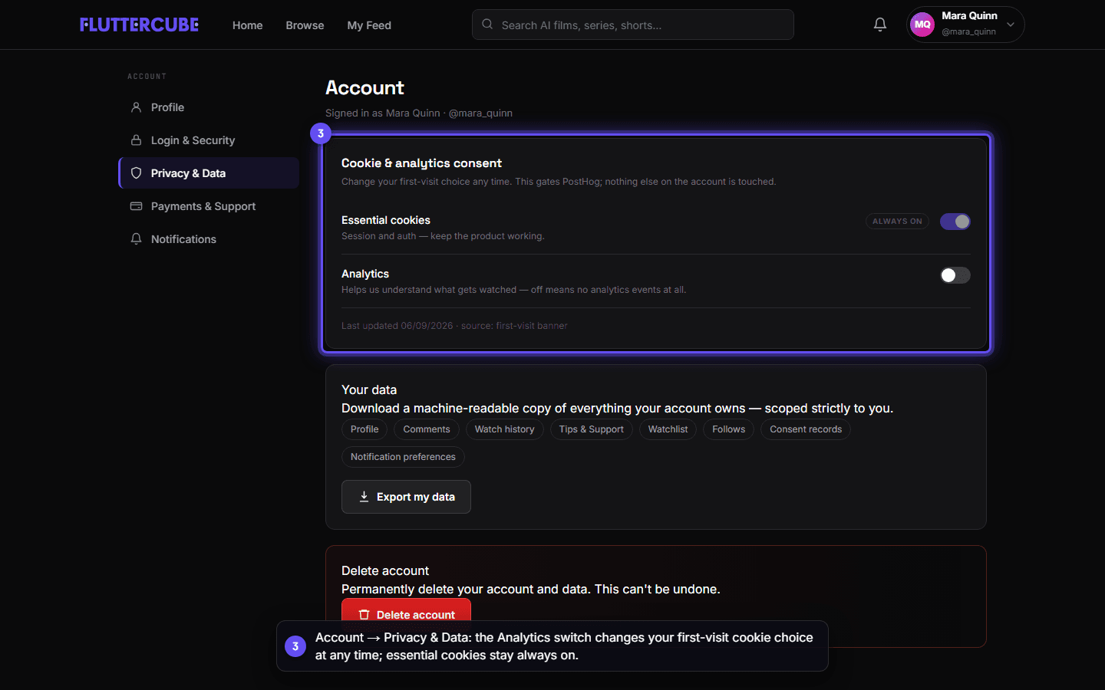Open Payments & Support section
This screenshot has height=690, width=1105.
pos(209,206)
